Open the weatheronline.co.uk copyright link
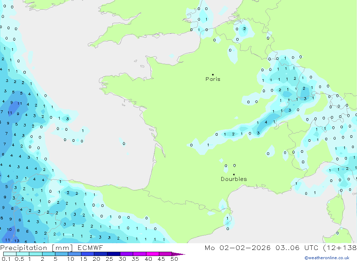 pyautogui.click(x=327, y=258)
